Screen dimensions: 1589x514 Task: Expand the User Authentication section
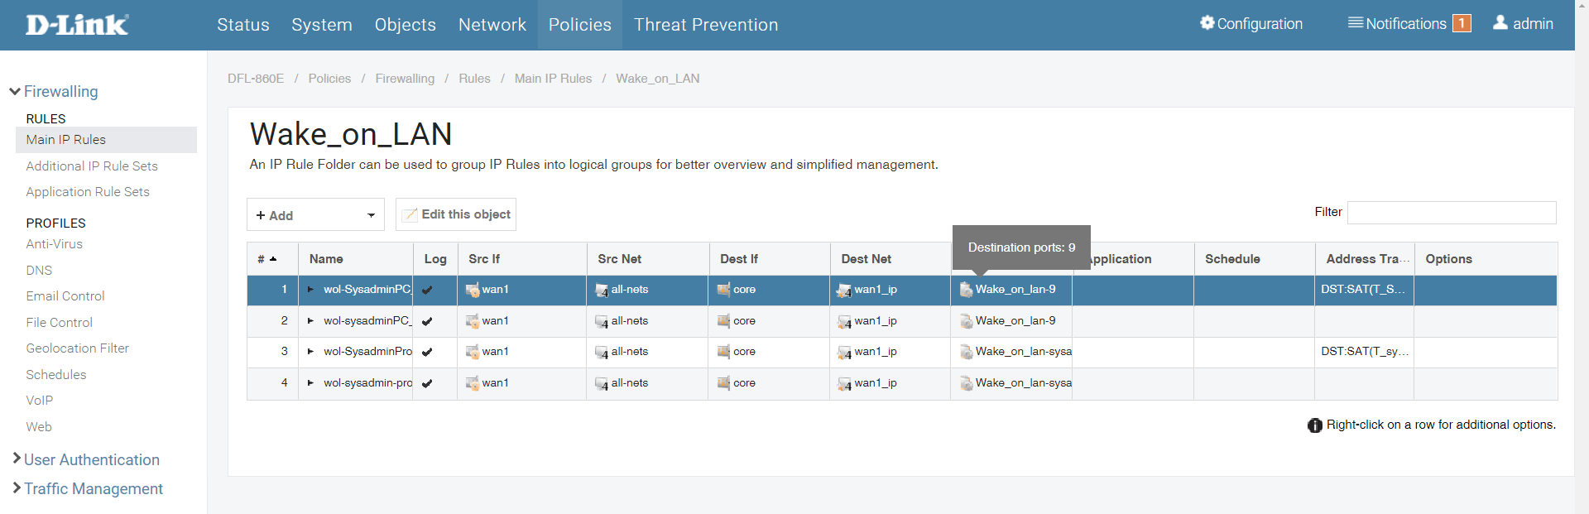[91, 459]
